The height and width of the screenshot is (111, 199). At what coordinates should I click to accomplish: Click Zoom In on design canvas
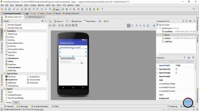137,26
